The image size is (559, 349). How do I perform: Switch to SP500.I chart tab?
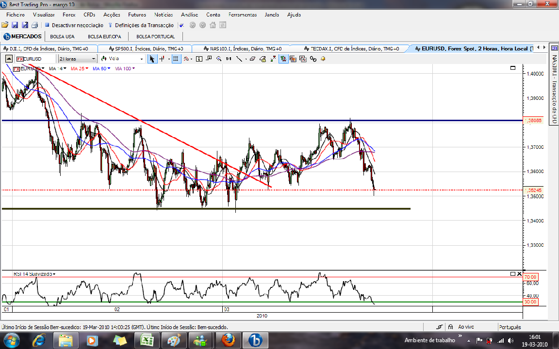146,48
